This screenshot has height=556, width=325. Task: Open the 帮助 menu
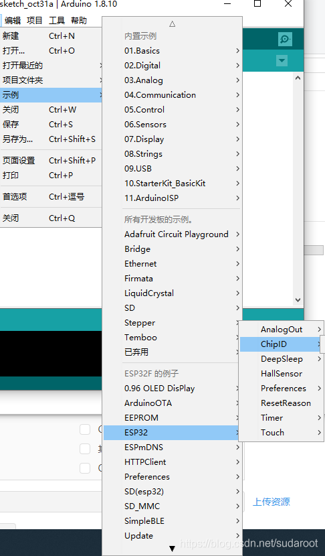pos(79,21)
